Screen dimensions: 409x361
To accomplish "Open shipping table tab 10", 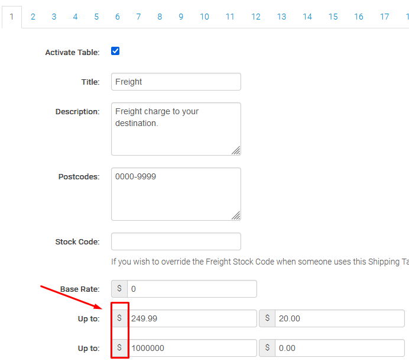I will (x=204, y=17).
